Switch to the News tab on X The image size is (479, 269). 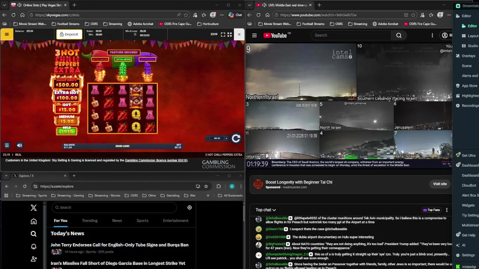pos(117,220)
